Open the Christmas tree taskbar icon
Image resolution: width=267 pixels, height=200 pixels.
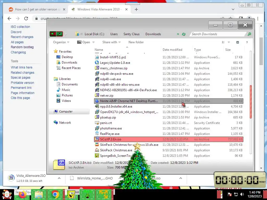pos(87,195)
